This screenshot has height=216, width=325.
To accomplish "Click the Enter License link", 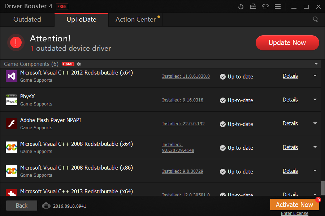I will pos(295,213).
